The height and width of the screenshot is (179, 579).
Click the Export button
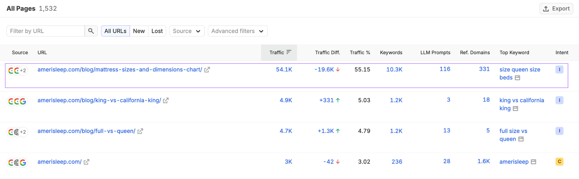tap(556, 9)
